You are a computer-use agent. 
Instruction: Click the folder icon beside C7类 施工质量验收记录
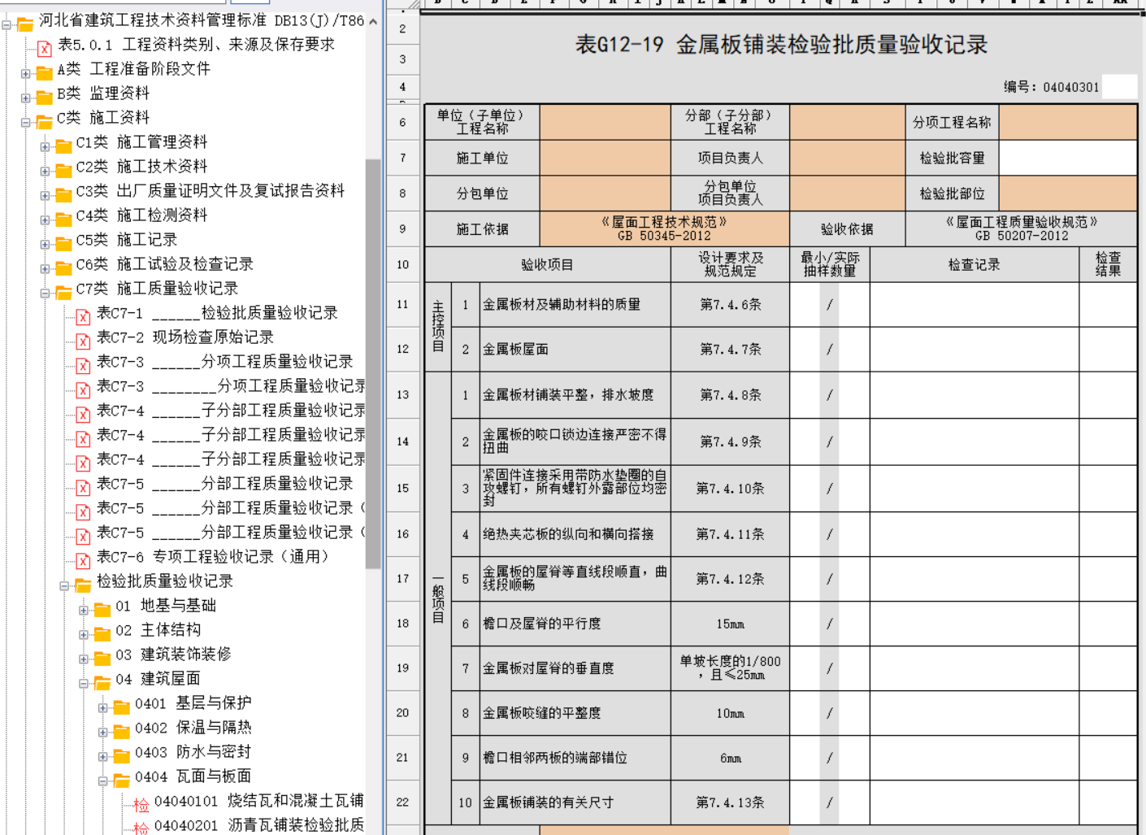(x=63, y=291)
